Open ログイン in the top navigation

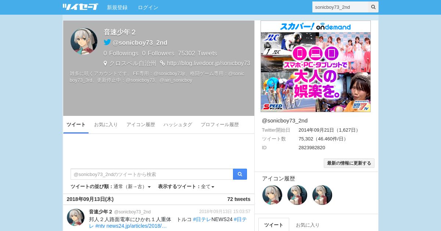148,7
